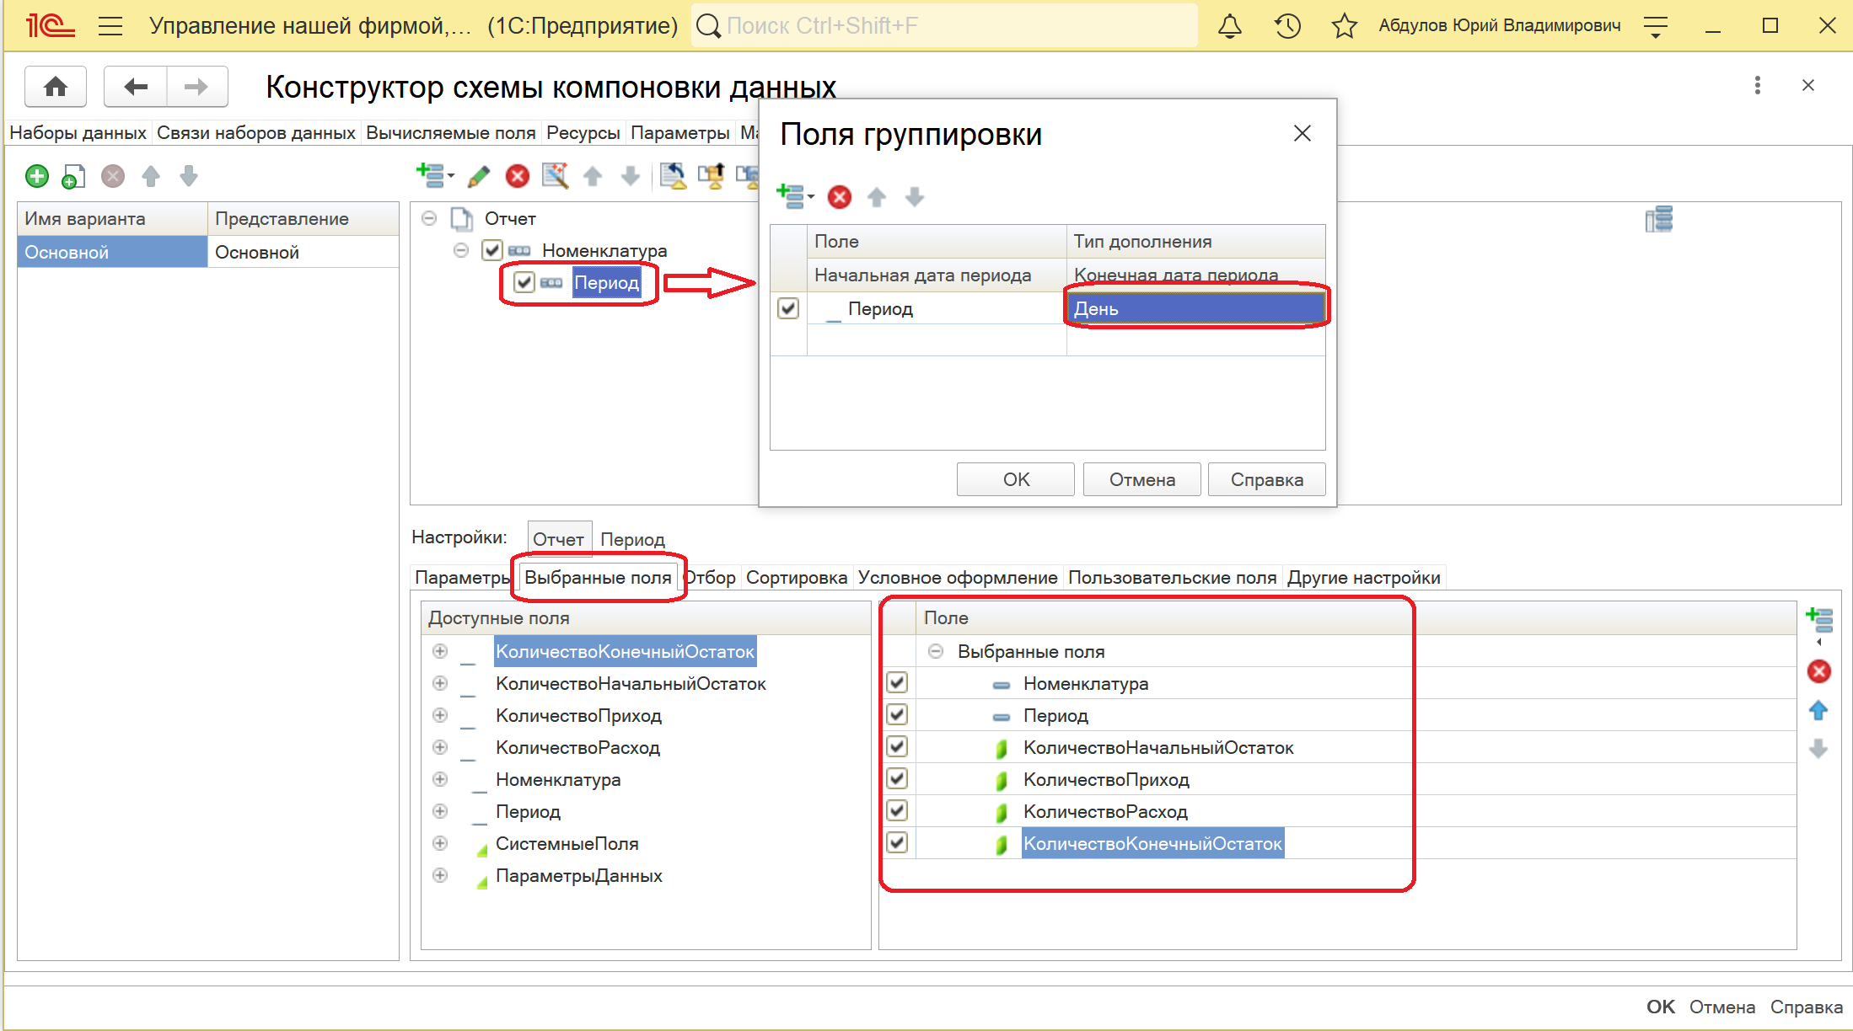Expand СистемныеПоля in available fields

[440, 843]
